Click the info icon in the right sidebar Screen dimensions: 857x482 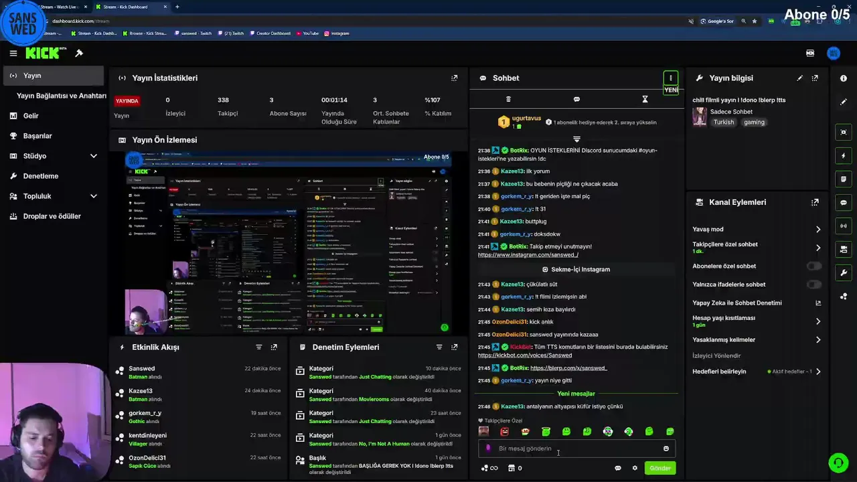tap(844, 78)
